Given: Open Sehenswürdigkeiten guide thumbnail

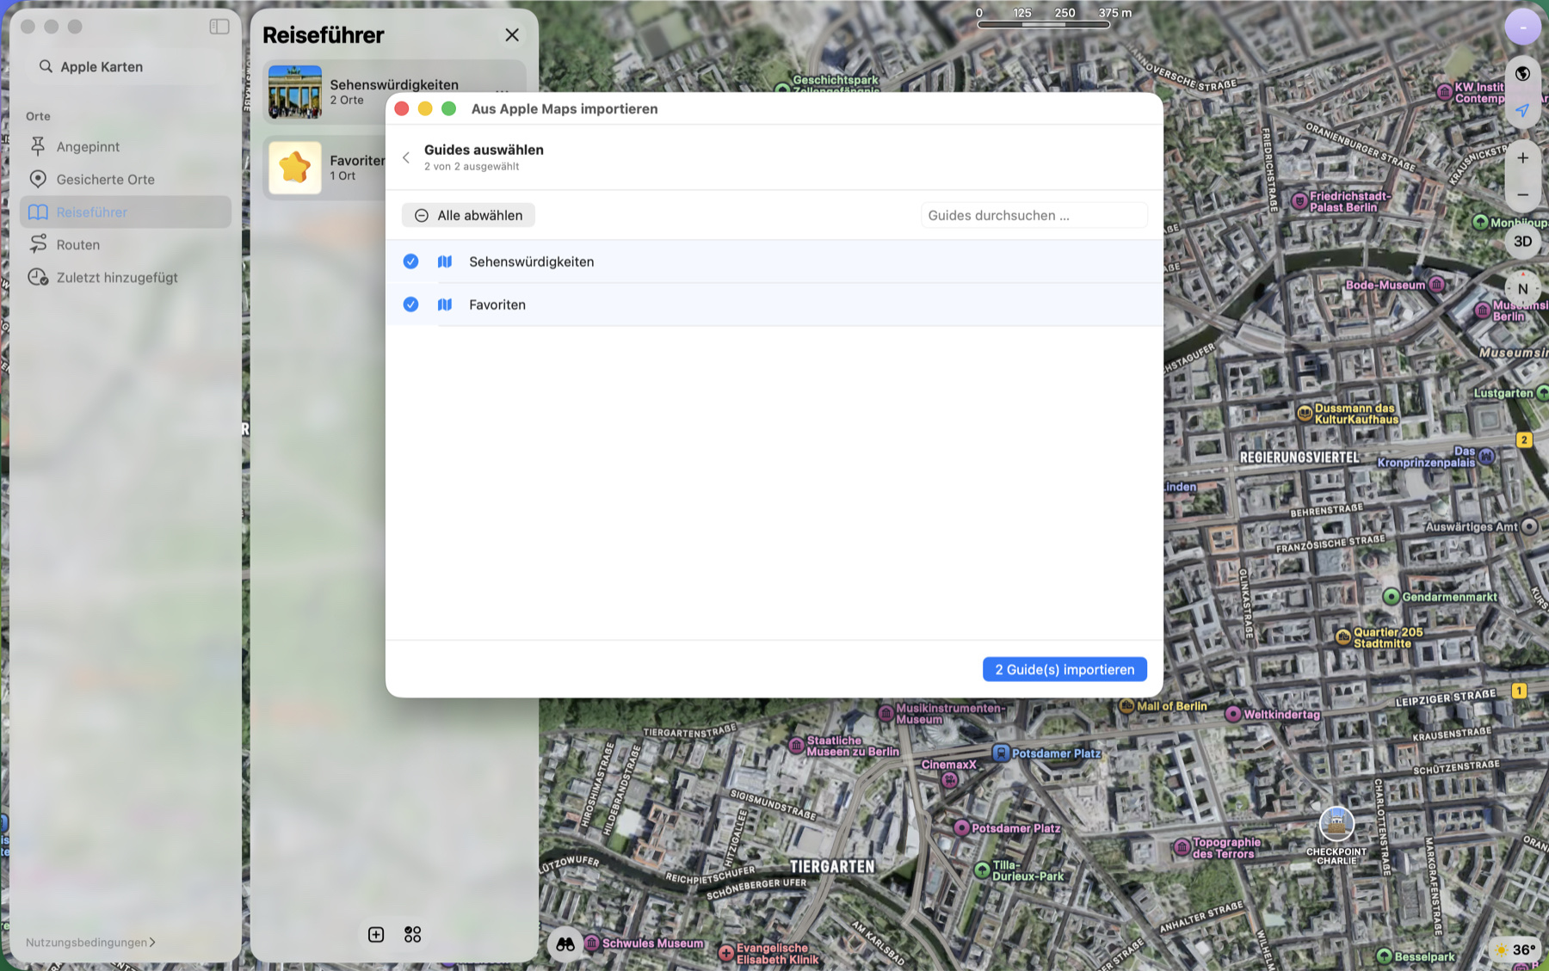Looking at the screenshot, I should [x=295, y=92].
